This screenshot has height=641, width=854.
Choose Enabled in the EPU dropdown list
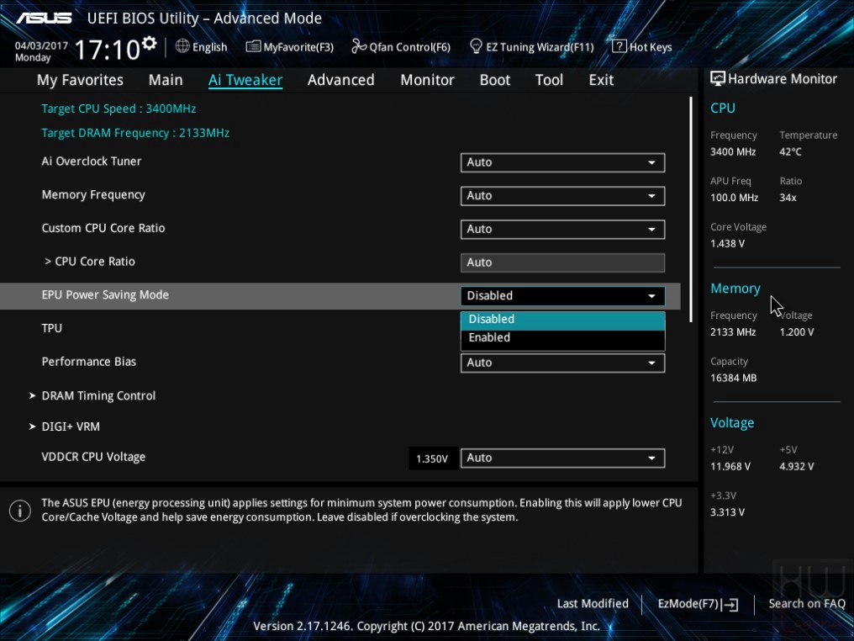pos(562,338)
